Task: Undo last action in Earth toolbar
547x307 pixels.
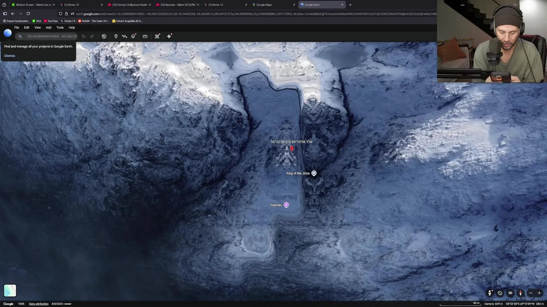Action: pyautogui.click(x=83, y=36)
